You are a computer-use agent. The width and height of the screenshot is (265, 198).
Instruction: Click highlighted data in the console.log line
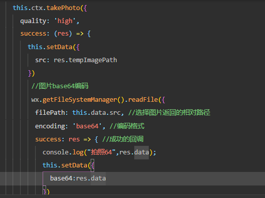141,152
